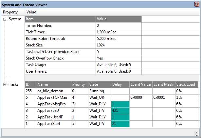Click the '1%' stack load cell

point(187,97)
